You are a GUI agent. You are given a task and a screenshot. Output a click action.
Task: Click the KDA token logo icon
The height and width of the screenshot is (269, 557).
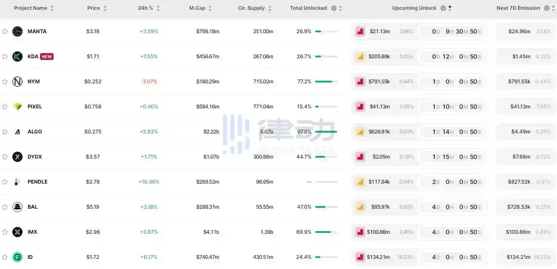(x=17, y=57)
